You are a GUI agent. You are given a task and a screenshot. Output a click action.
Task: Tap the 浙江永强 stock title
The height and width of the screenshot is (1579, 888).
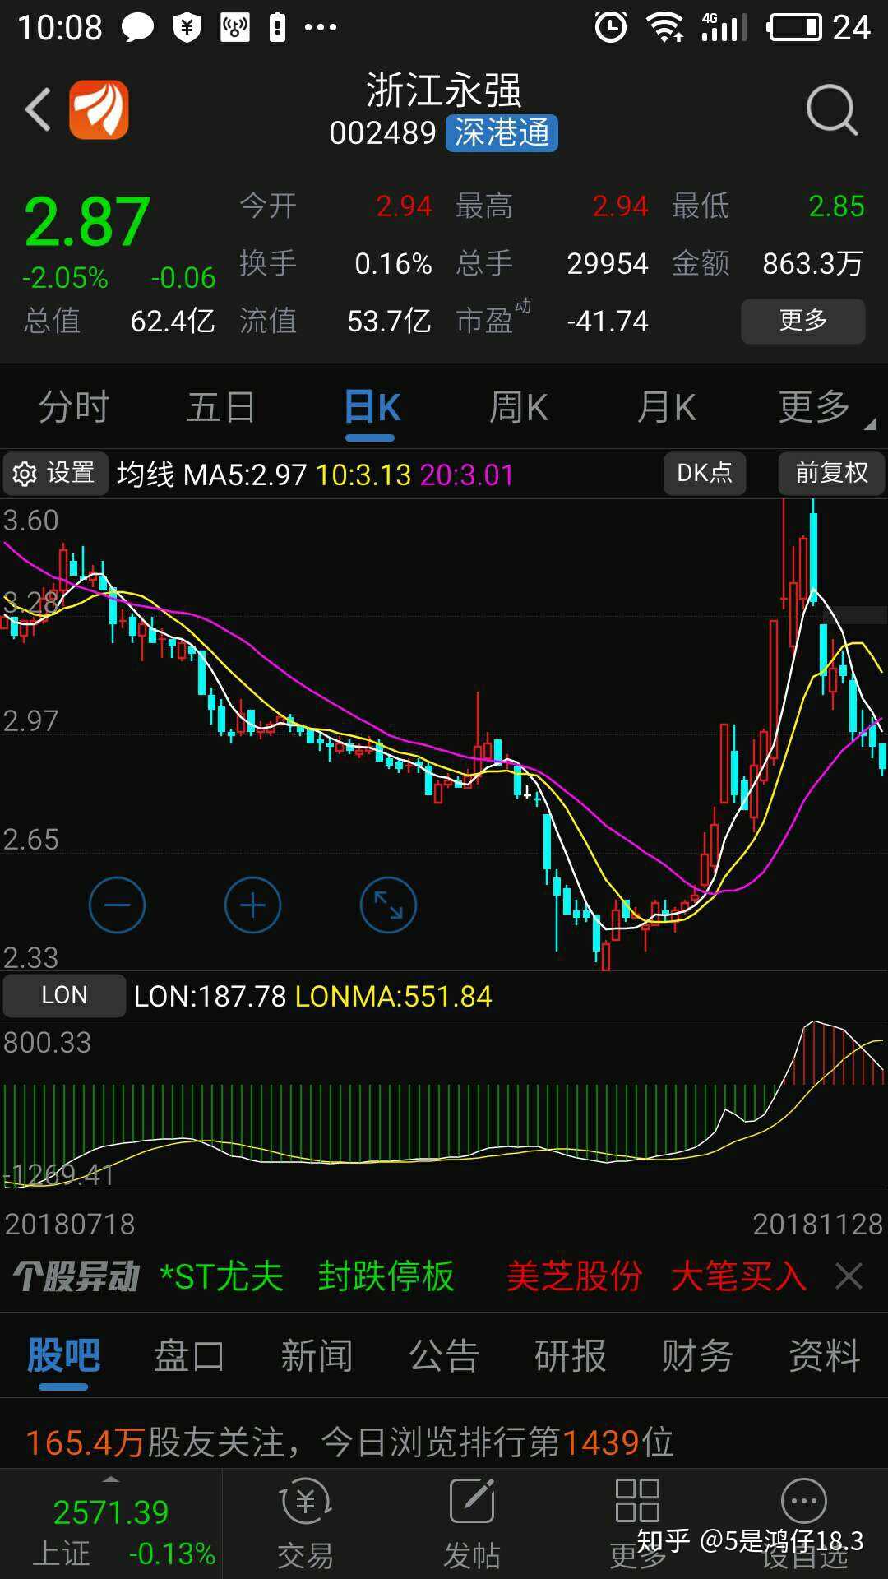pos(444,90)
